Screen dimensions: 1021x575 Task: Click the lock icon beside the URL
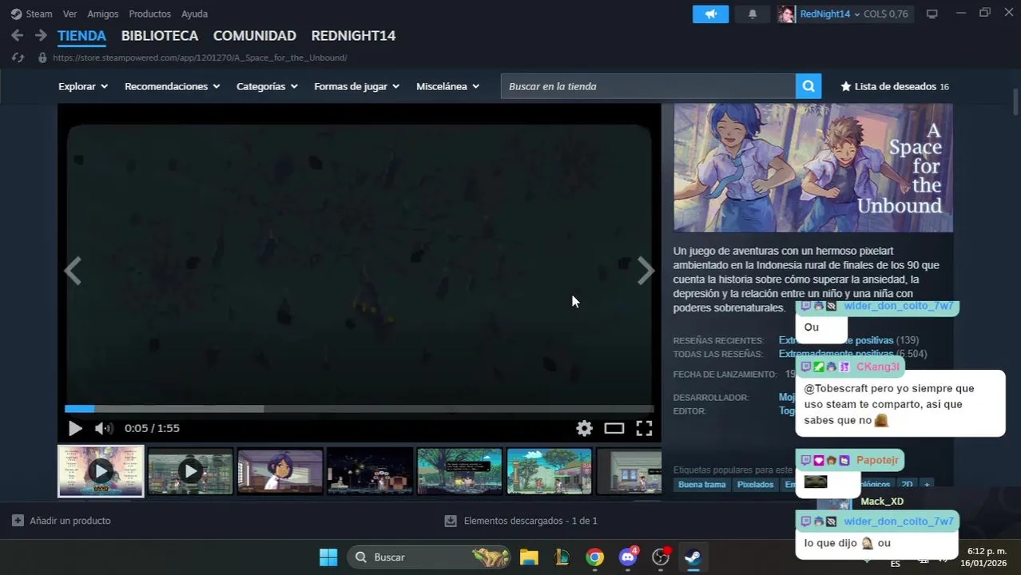tap(42, 57)
